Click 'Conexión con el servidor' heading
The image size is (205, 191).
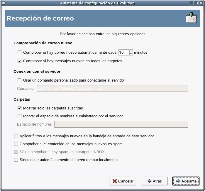pyautogui.click(x=37, y=71)
